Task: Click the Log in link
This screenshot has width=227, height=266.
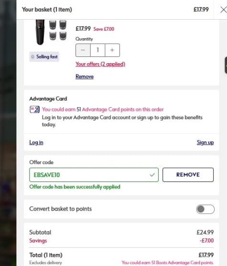Action: pyautogui.click(x=36, y=143)
